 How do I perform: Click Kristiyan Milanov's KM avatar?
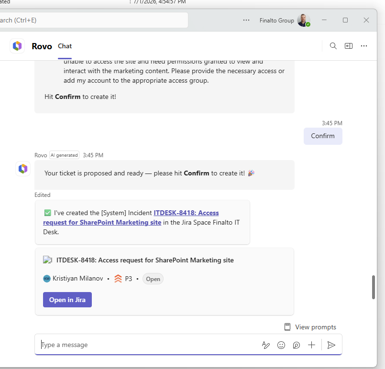[x=47, y=279]
